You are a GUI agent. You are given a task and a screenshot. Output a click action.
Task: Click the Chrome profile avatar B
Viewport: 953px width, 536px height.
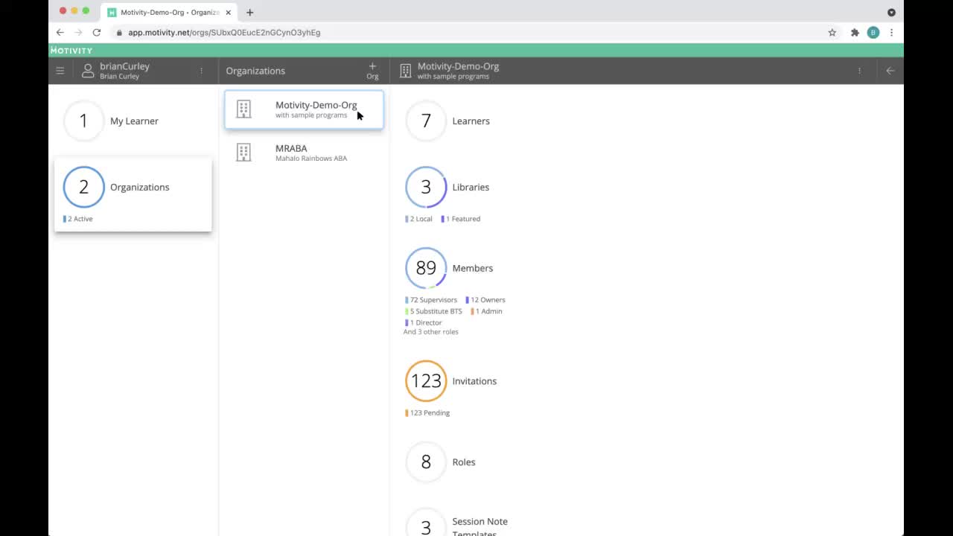(873, 33)
